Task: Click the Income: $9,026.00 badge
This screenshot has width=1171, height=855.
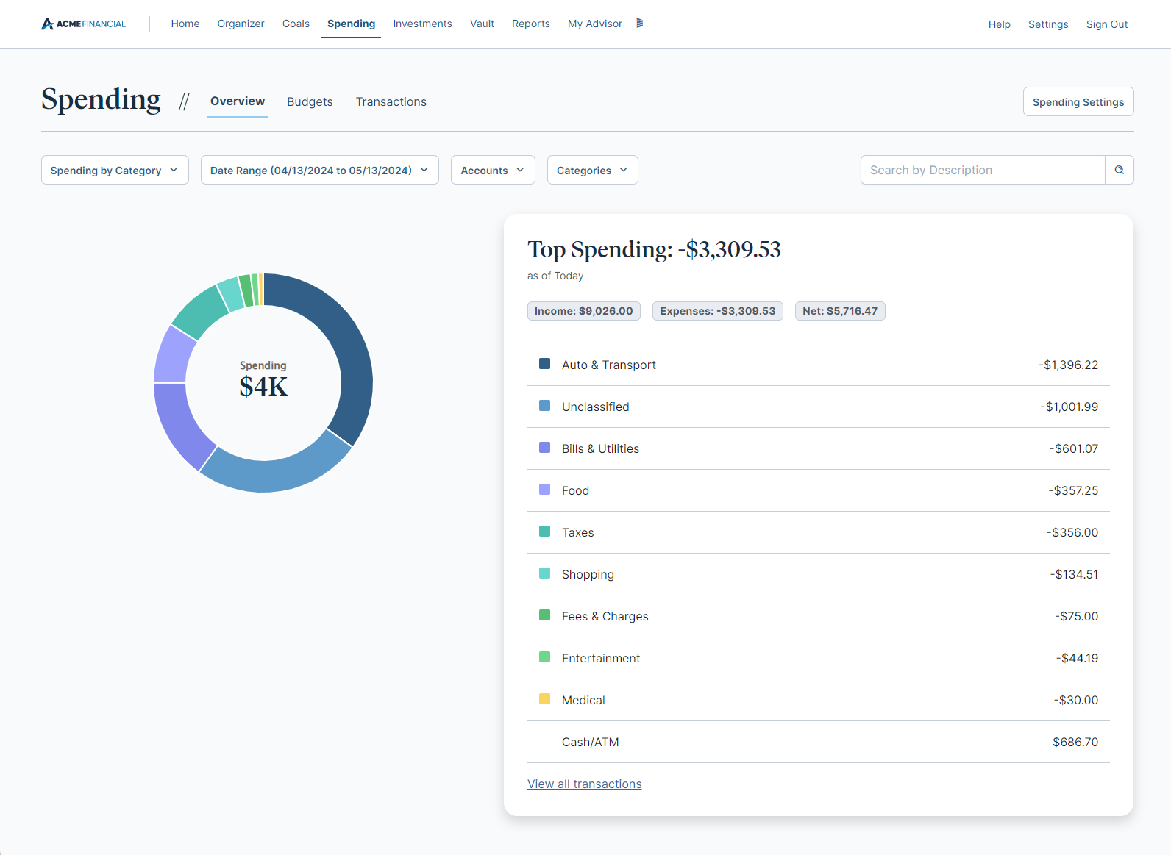Action: point(583,311)
